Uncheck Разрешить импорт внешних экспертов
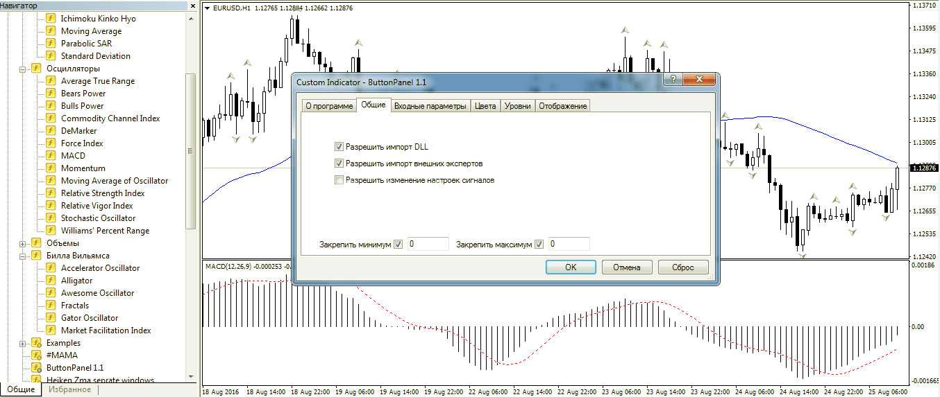940x397 pixels. click(339, 164)
